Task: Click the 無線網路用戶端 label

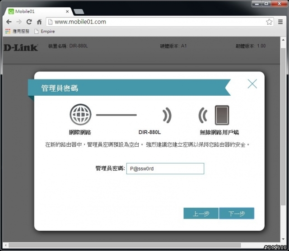Action: click(x=219, y=132)
